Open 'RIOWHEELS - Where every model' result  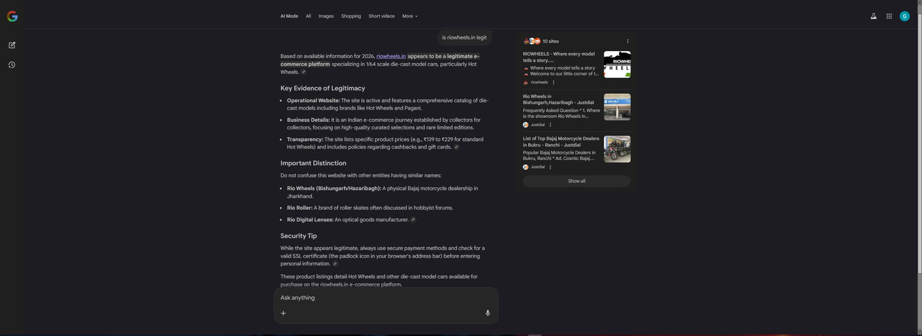click(559, 57)
